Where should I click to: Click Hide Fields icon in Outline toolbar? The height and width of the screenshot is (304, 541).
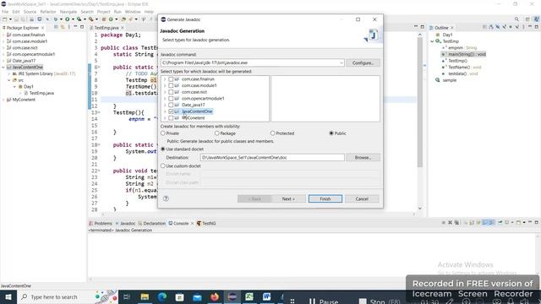(498, 27)
